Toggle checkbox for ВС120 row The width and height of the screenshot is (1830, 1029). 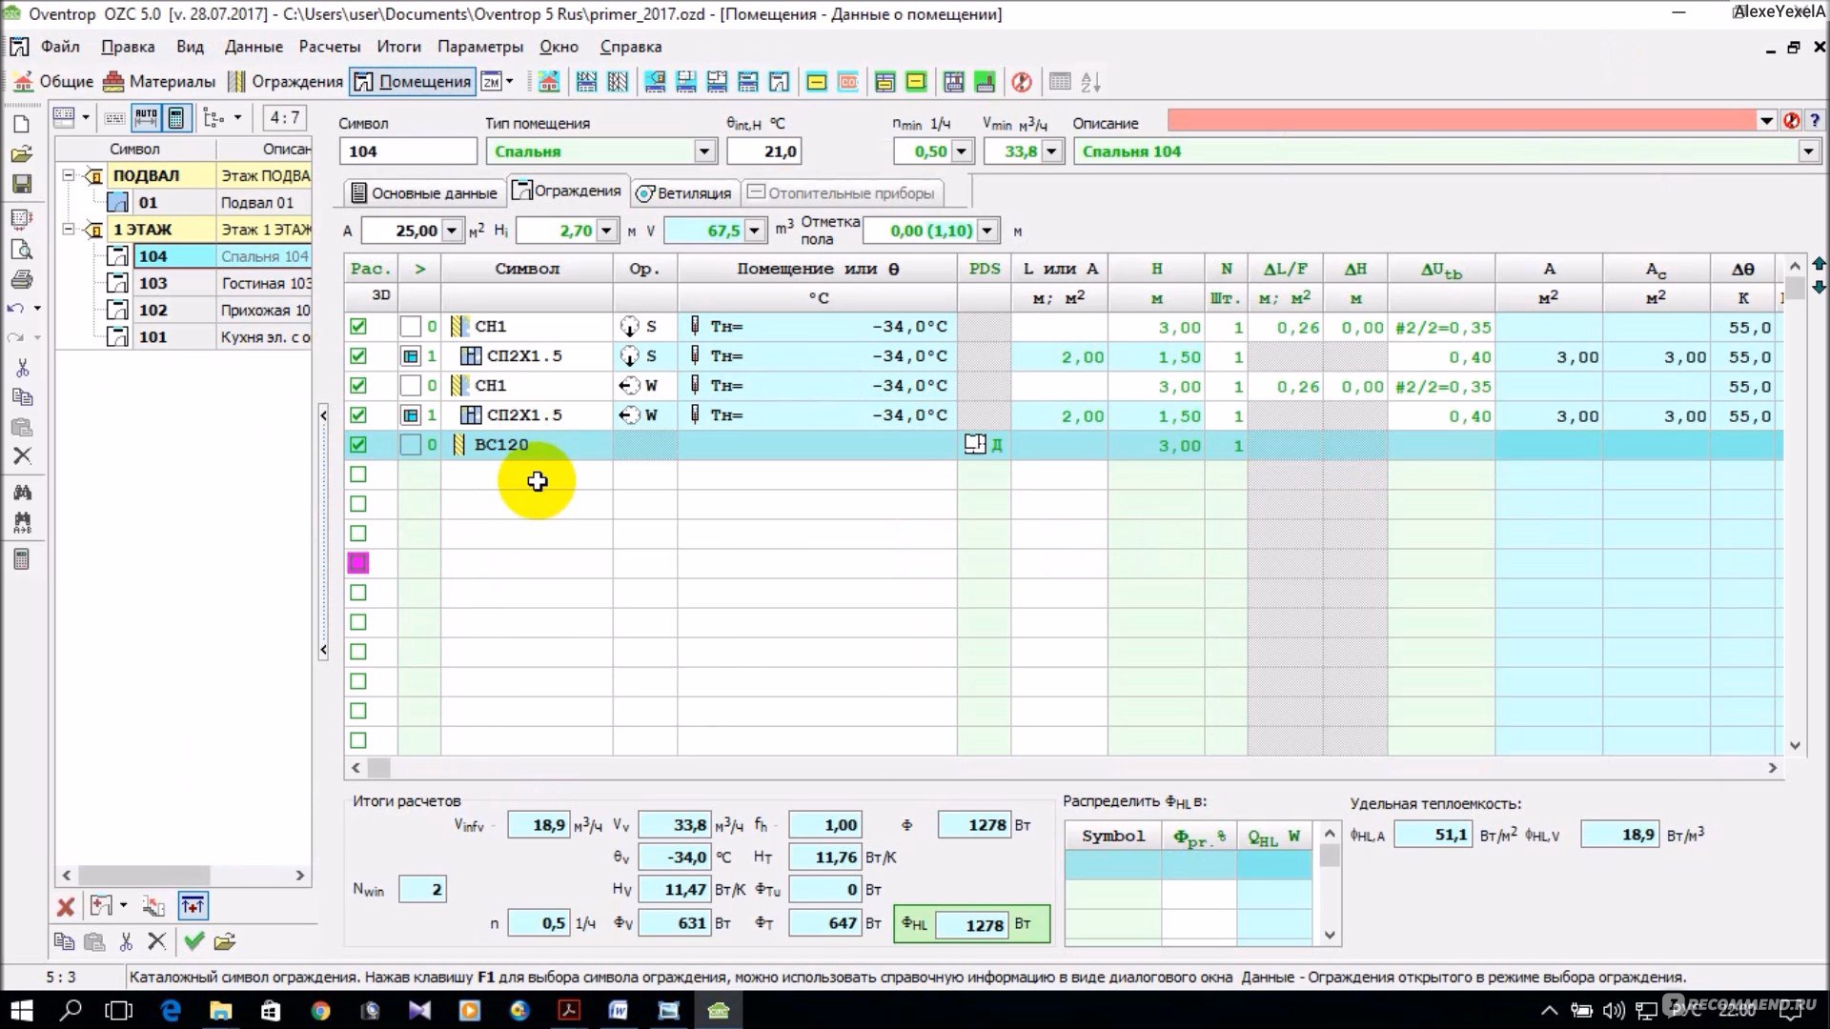(357, 443)
